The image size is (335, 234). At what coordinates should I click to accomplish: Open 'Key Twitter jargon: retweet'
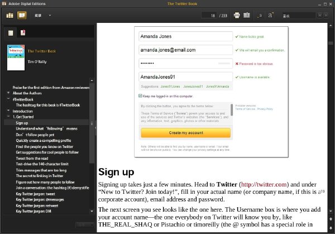(37, 206)
